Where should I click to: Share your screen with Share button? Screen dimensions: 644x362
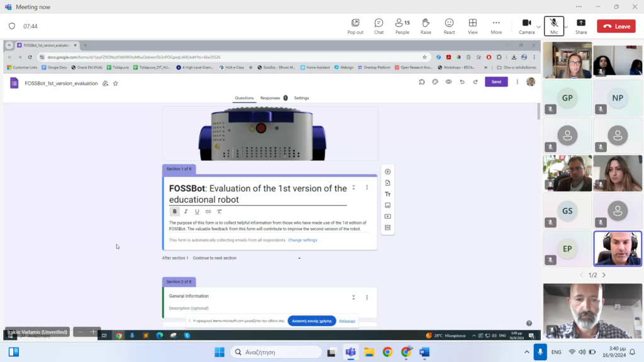pos(580,26)
